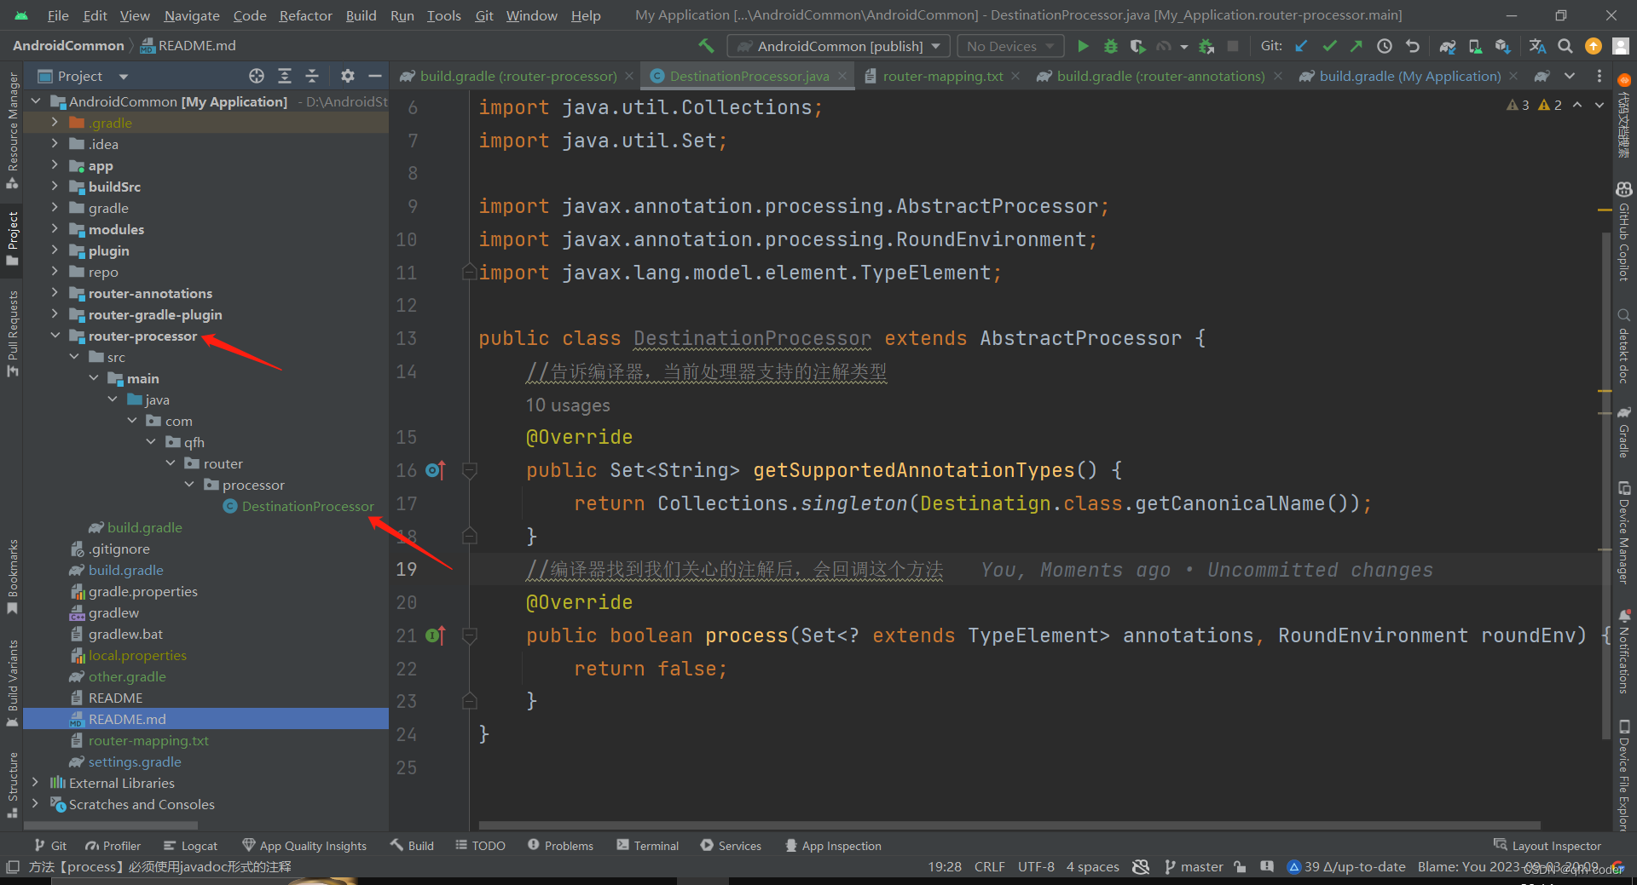Open No Devices dropdown
Image resolution: width=1637 pixels, height=885 pixels.
(x=1010, y=46)
